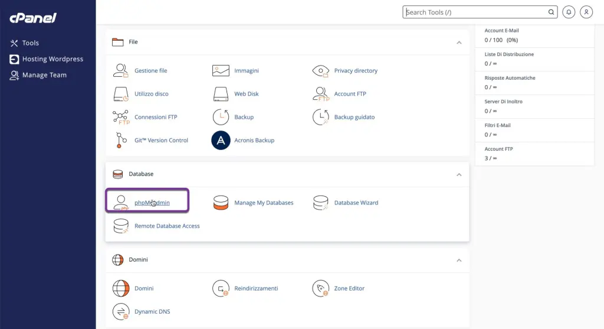Click the Acronis Backup link

pos(254,141)
